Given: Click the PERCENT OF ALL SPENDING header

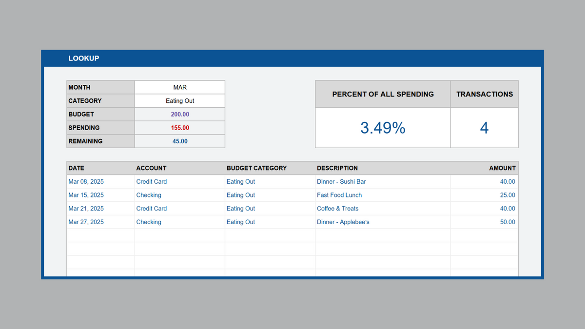Looking at the screenshot, I should [x=383, y=94].
